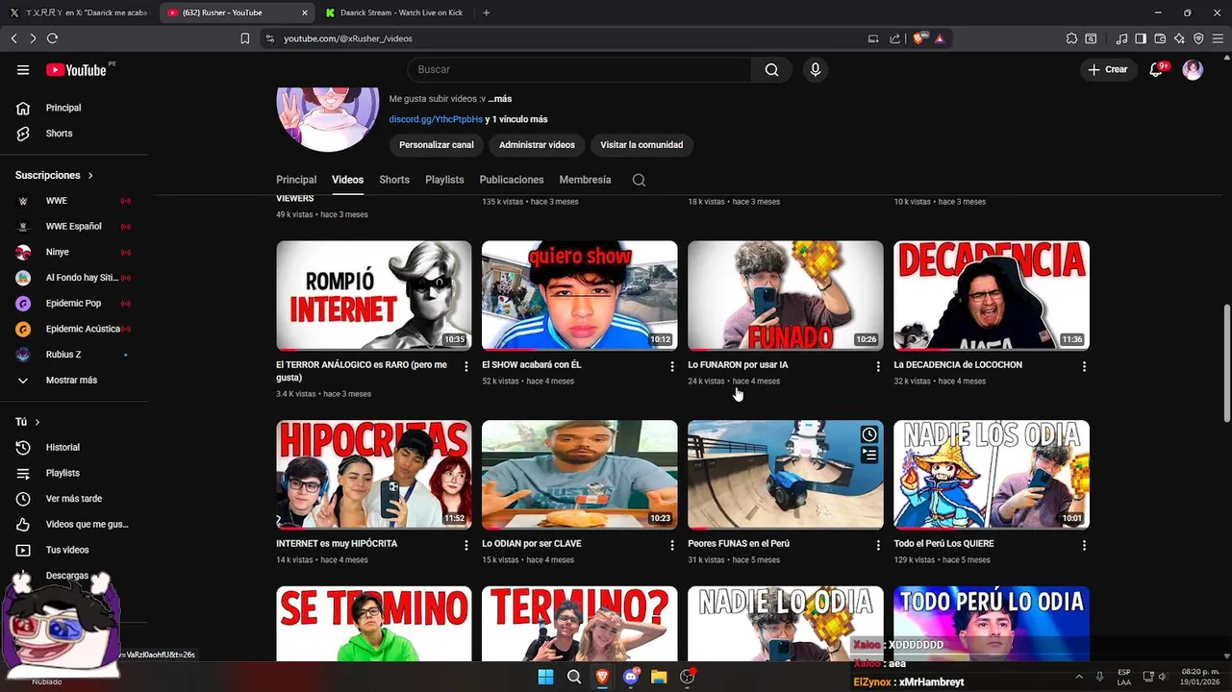Open Discord from the taskbar
The height and width of the screenshot is (692, 1232).
631,677
